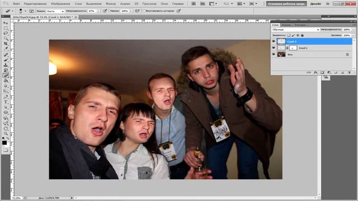
Task: Open the 'Фильтр' menu
Action: pyautogui.click(x=111, y=4)
